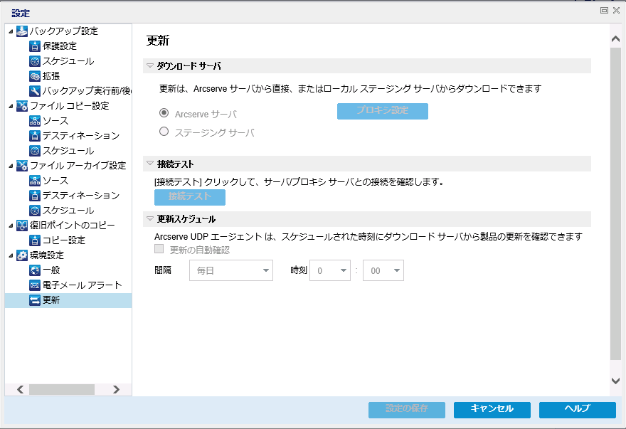
Task: Click the ヘルプ button
Action: [x=577, y=409]
